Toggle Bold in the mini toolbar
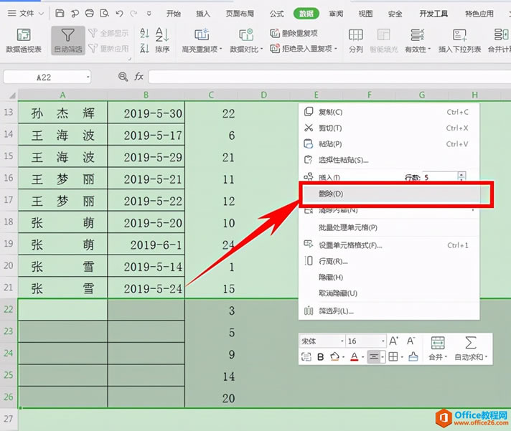The width and height of the screenshot is (511, 431). (x=320, y=357)
